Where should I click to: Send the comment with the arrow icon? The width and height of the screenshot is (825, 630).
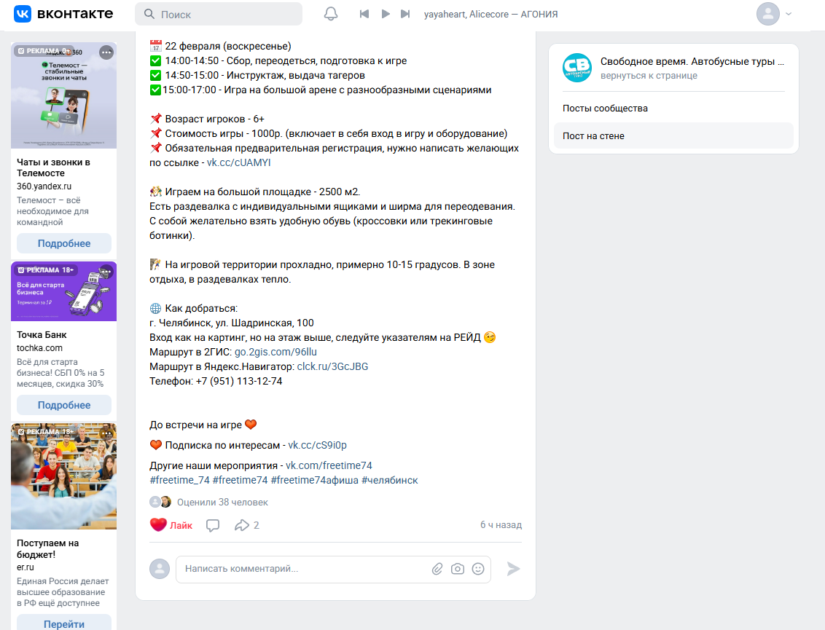[514, 569]
